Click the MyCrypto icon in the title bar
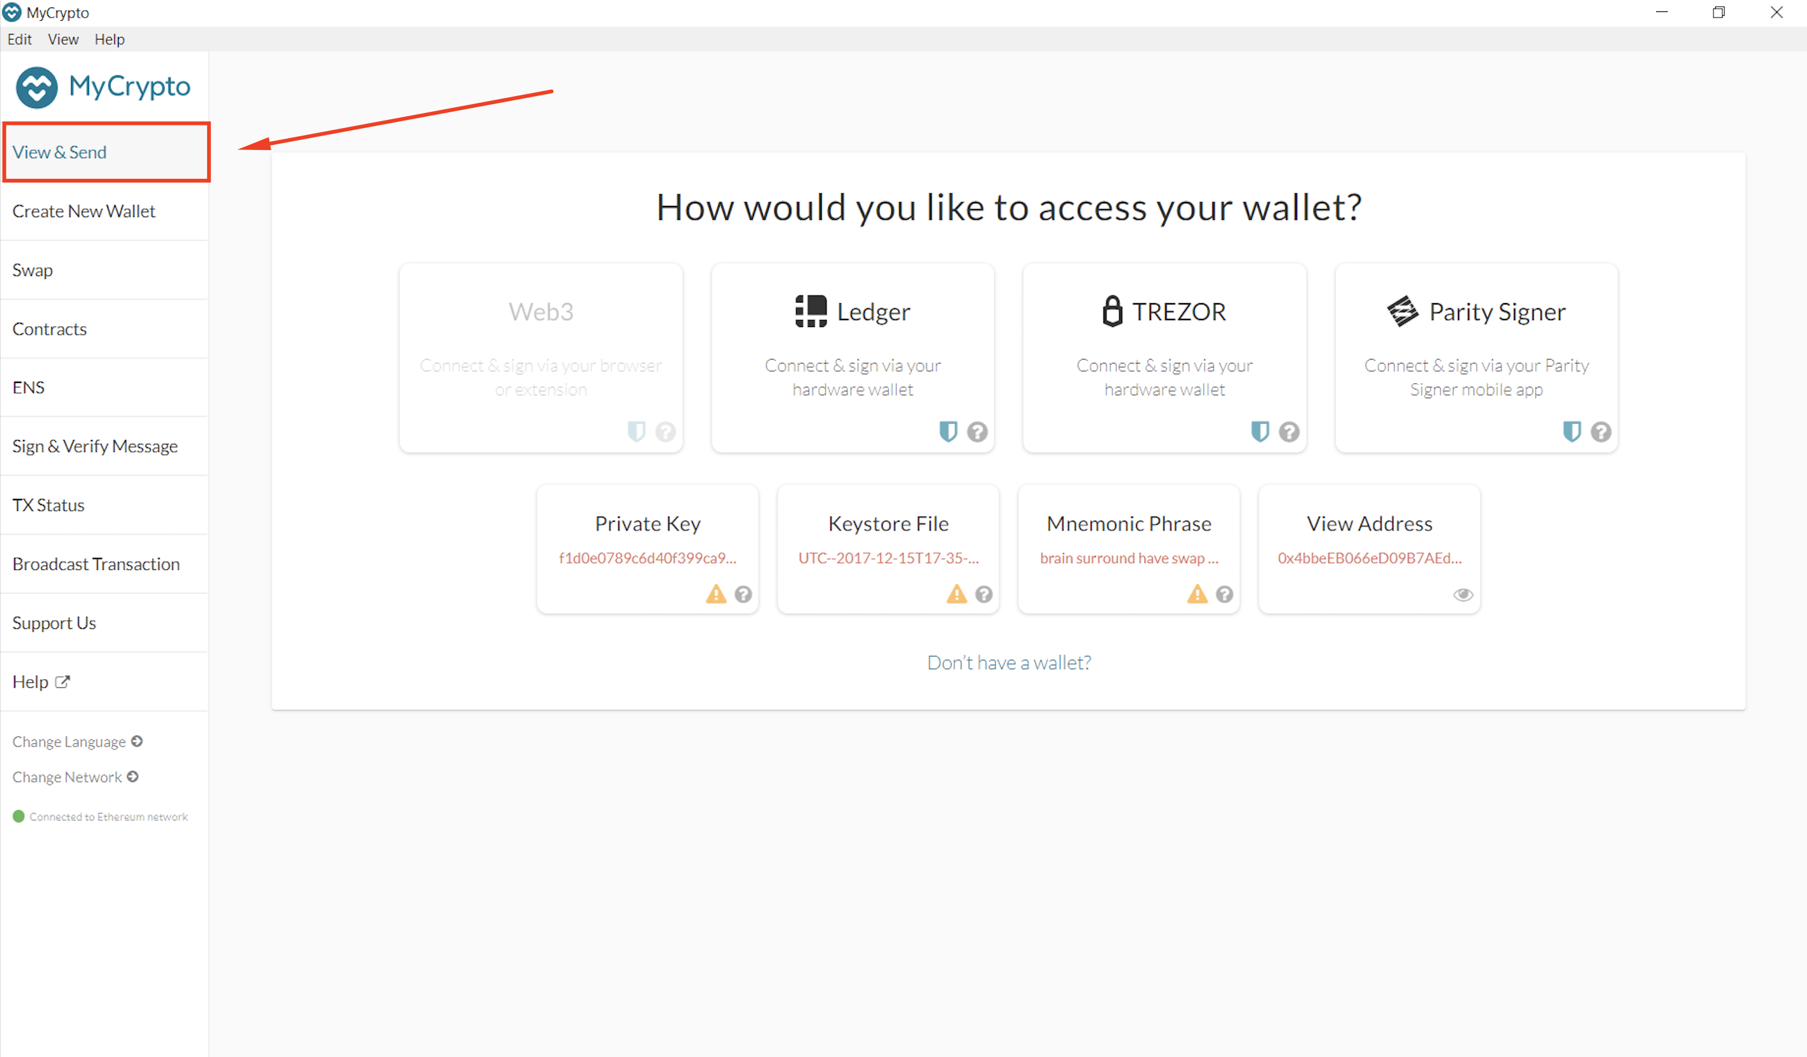Viewport: 1807px width, 1057px height. click(12, 12)
